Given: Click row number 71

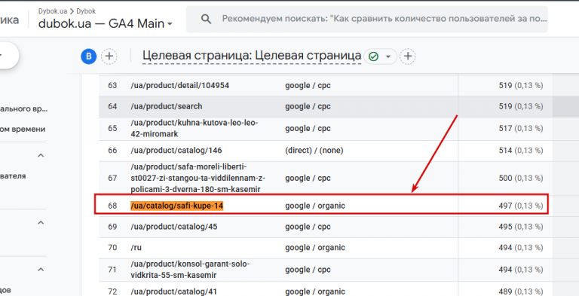Looking at the screenshot, I should [x=112, y=270].
